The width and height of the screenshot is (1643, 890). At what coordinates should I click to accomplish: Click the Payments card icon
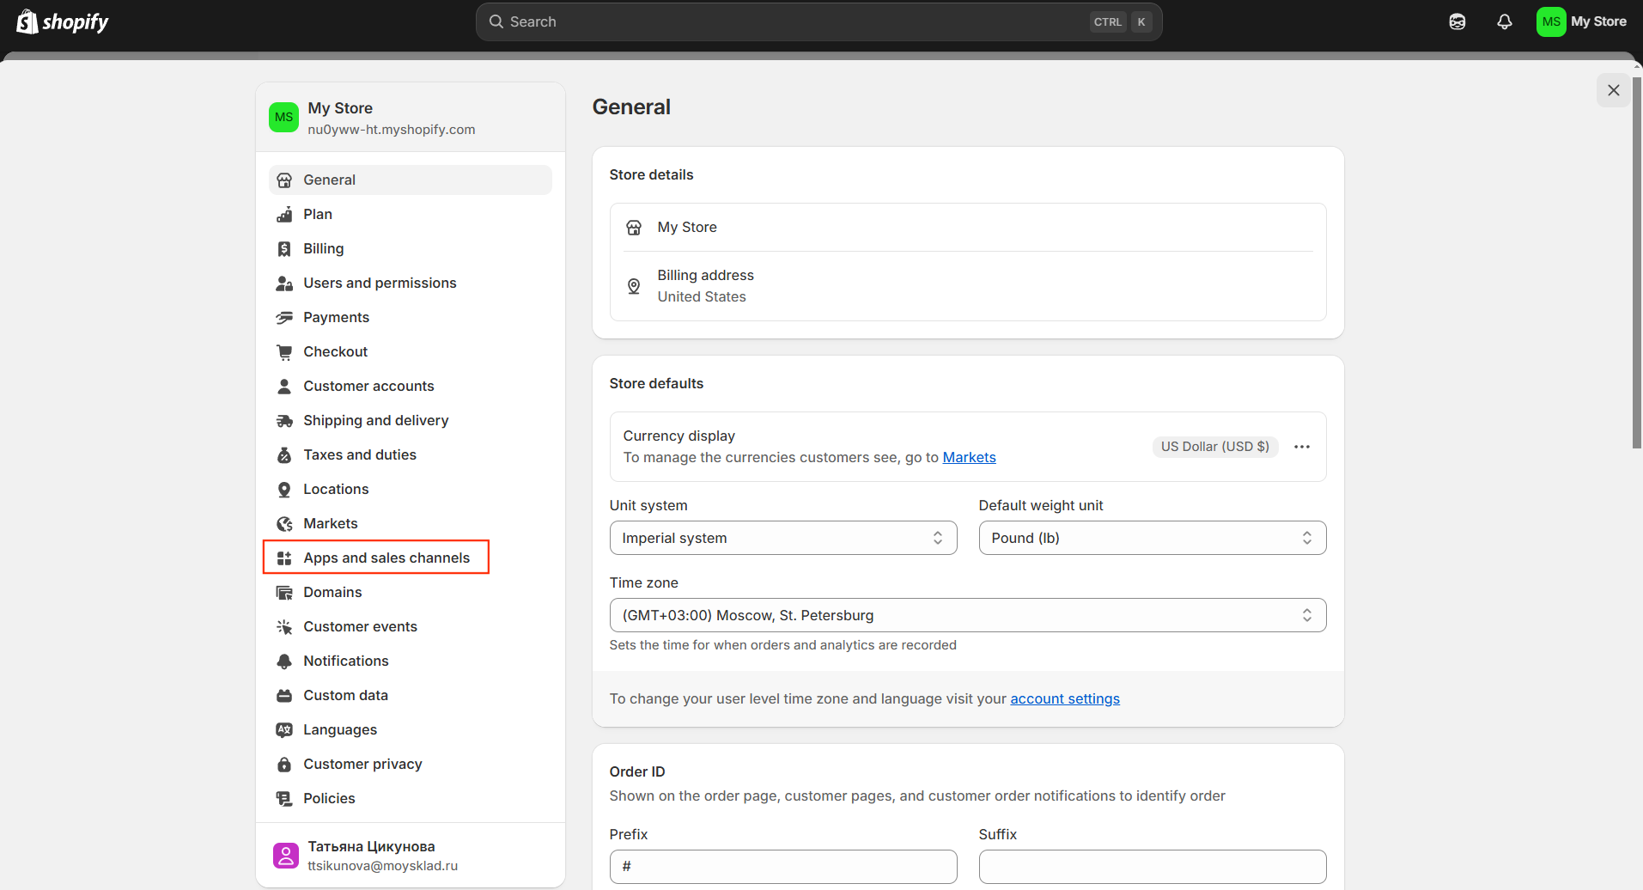tap(284, 317)
